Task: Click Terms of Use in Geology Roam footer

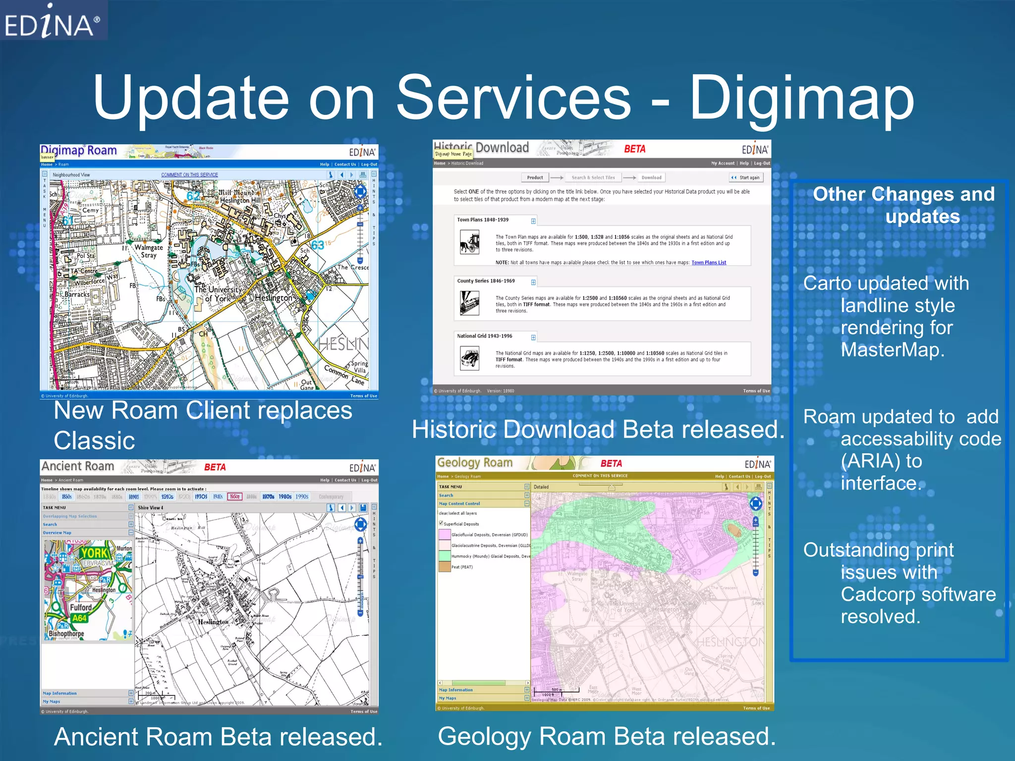Action: [x=756, y=708]
